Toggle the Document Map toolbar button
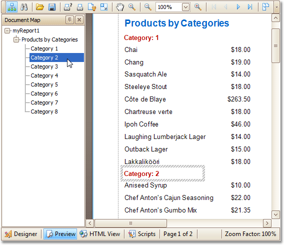The image size is (284, 245). click(12, 7)
